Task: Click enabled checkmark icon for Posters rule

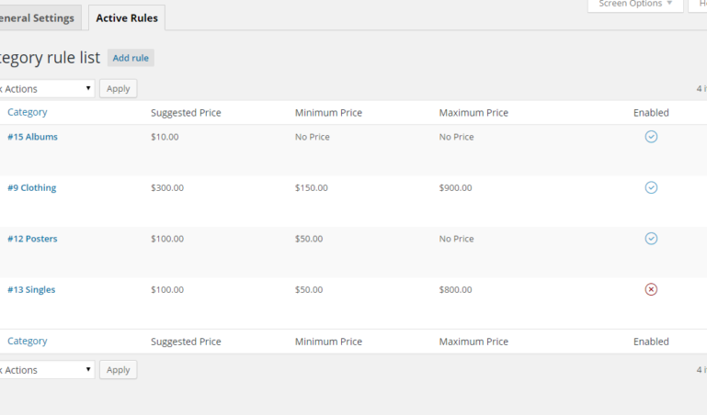Action: pos(651,239)
